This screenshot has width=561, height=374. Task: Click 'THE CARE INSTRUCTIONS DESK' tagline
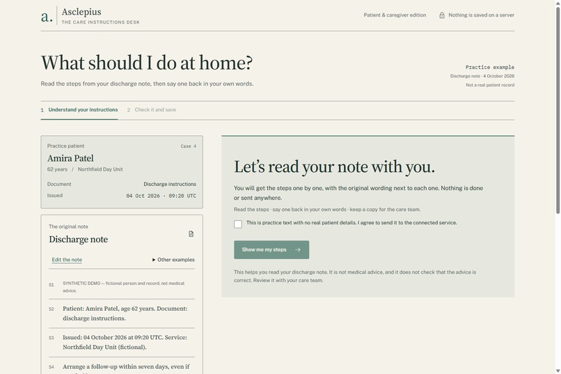click(100, 22)
